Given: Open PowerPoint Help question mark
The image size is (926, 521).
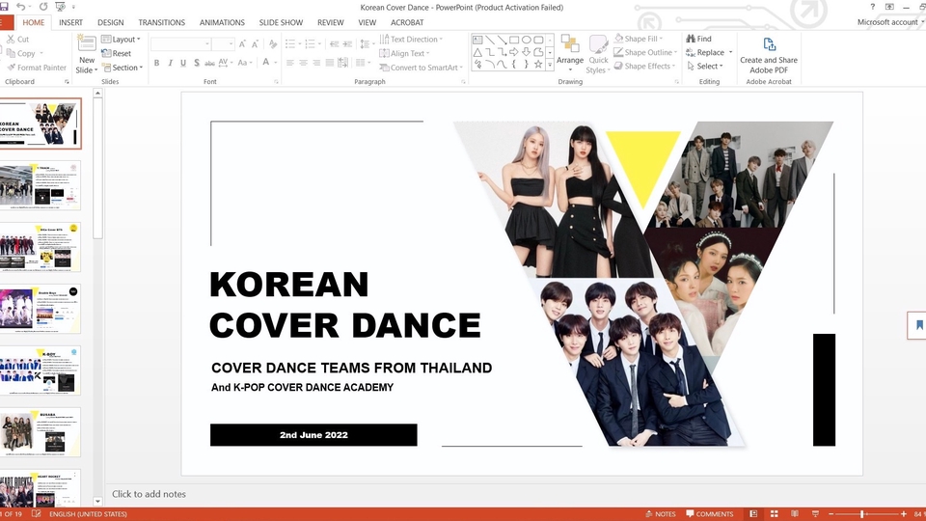Looking at the screenshot, I should pyautogui.click(x=872, y=7).
